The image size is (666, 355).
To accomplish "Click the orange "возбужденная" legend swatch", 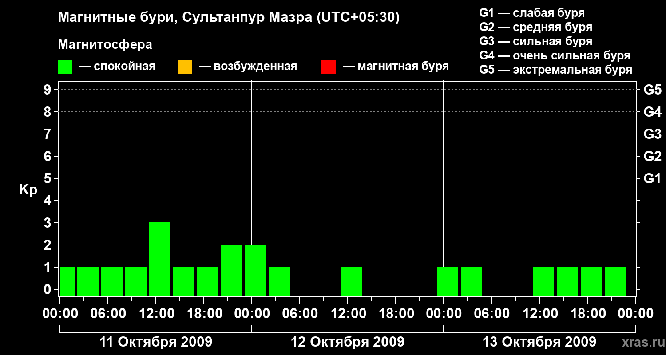I will tap(185, 67).
